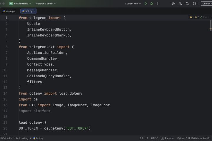Open the vertical three-dot more actions menu
212x141 pixels.
coord(158,4)
